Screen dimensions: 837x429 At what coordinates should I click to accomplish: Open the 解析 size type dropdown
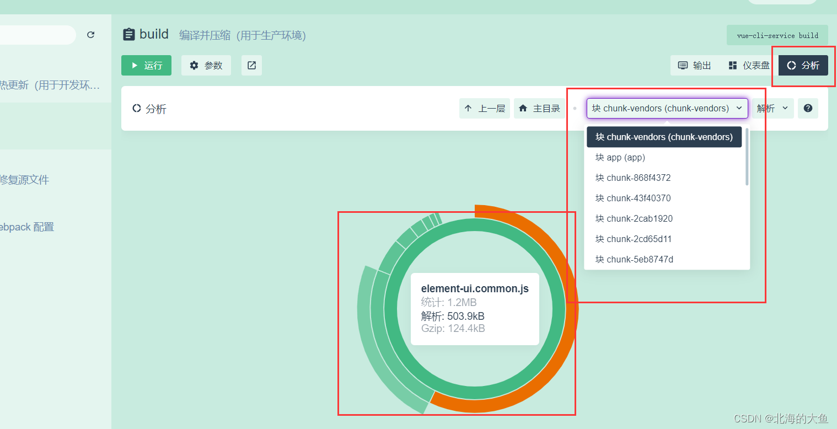(772, 108)
